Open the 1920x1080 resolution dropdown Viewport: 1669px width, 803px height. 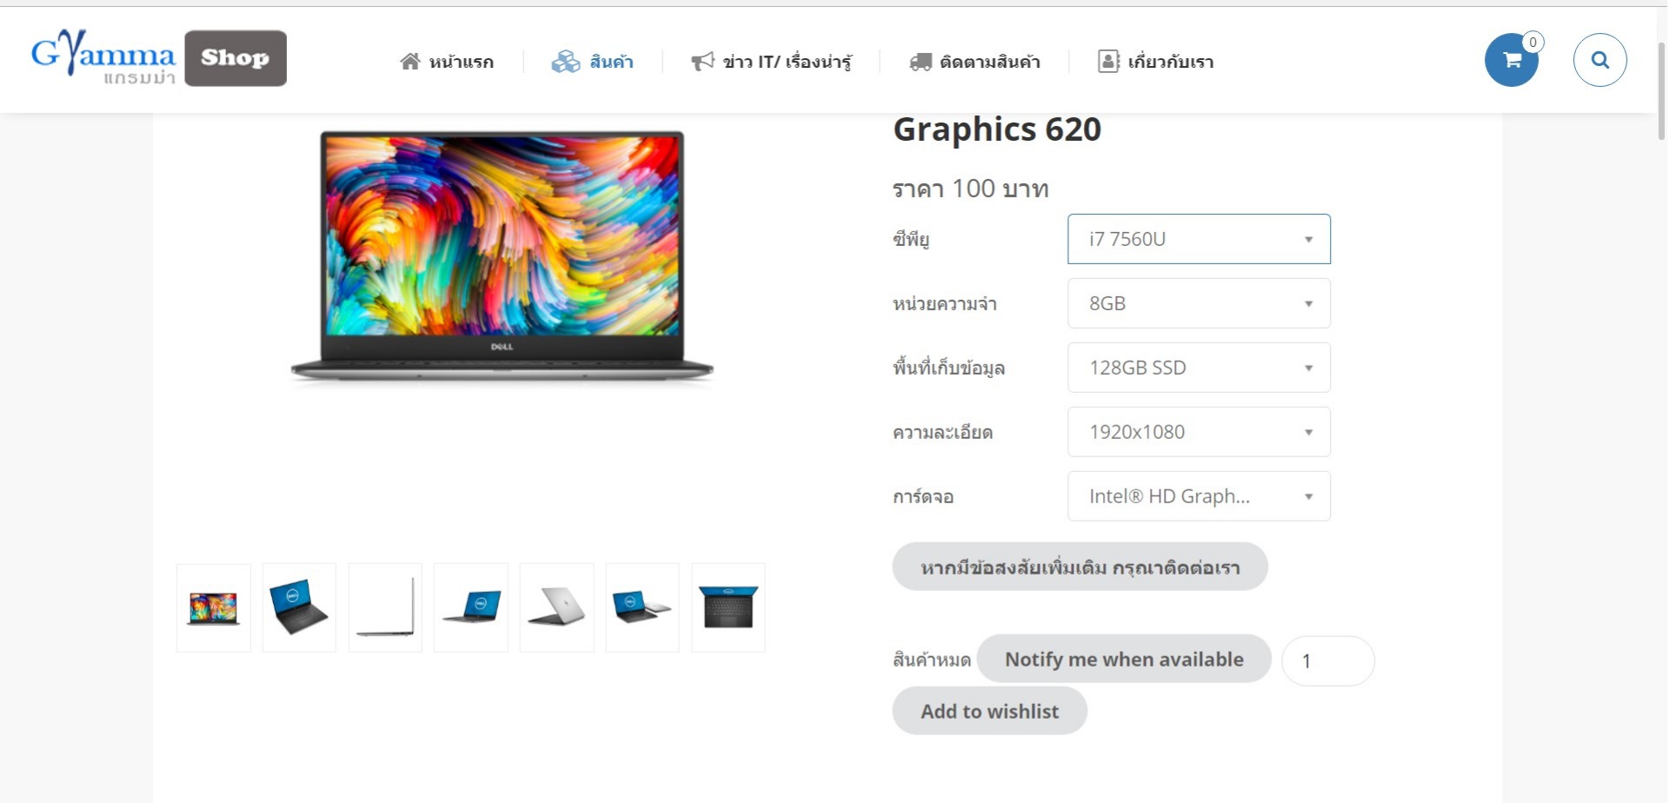[1199, 432]
